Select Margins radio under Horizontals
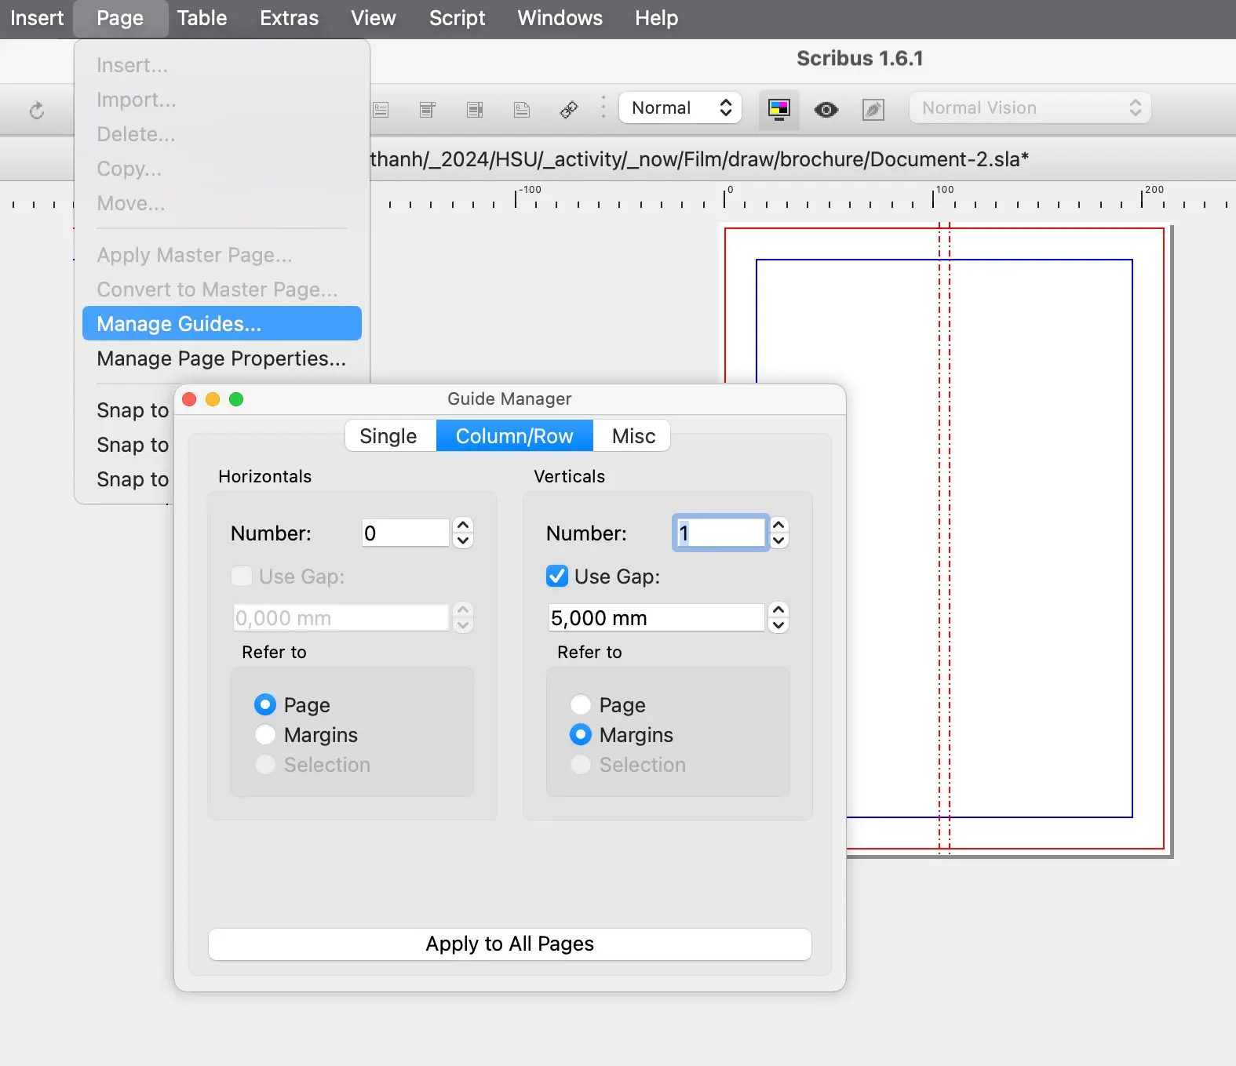 coord(265,735)
